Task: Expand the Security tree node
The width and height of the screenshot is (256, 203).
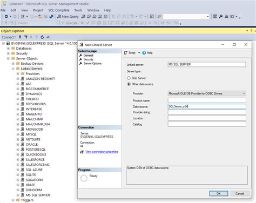Action: click(x=8, y=53)
